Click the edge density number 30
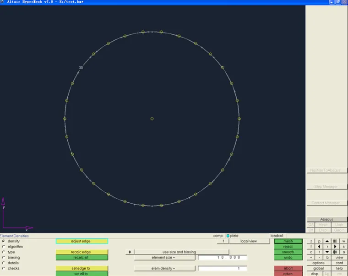Image resolution: width=348 pixels, height=276 pixels. [81, 68]
